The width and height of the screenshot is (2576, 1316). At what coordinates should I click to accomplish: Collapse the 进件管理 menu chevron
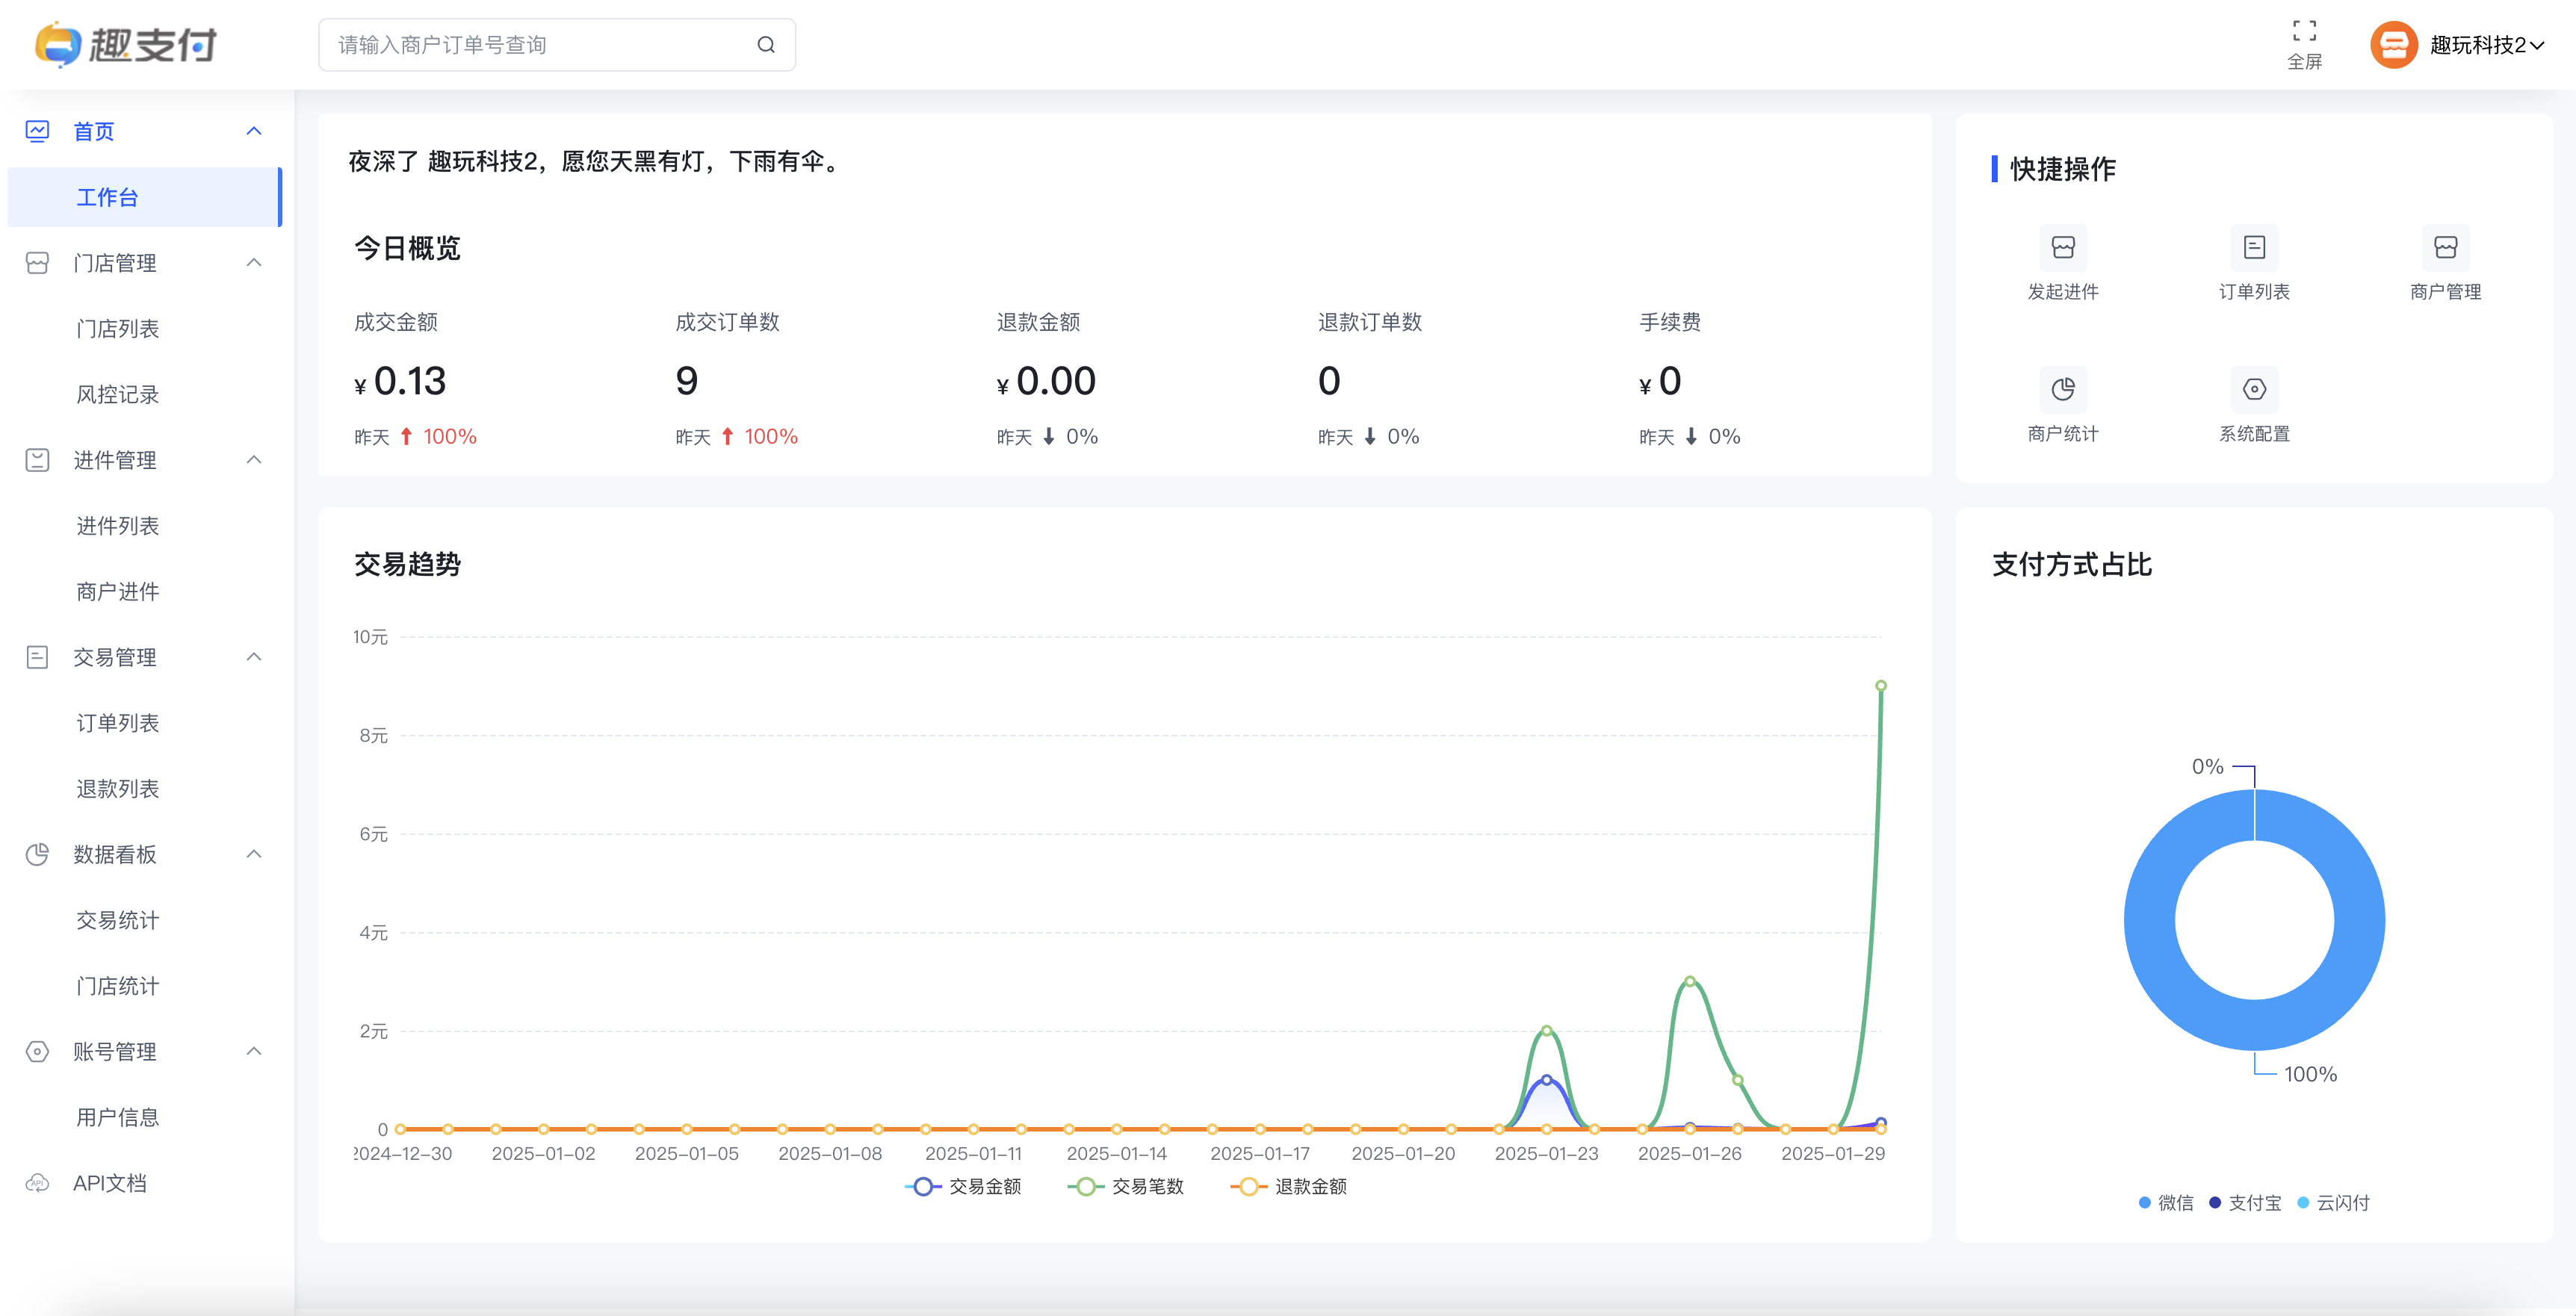pyautogui.click(x=254, y=460)
